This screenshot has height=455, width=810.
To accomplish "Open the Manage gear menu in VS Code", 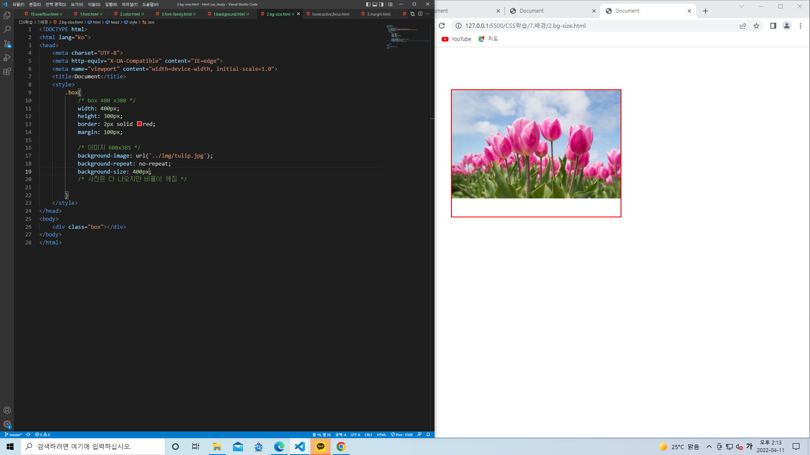I will point(7,424).
